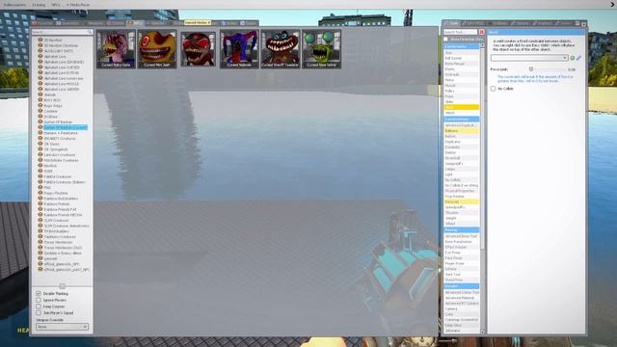617x347 pixels.
Task: Click the monkey icon beside Garten Of Banban
Action: click(x=40, y=121)
